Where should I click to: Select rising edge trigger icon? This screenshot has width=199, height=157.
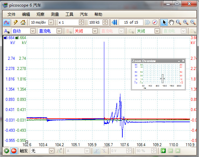click(96, 151)
